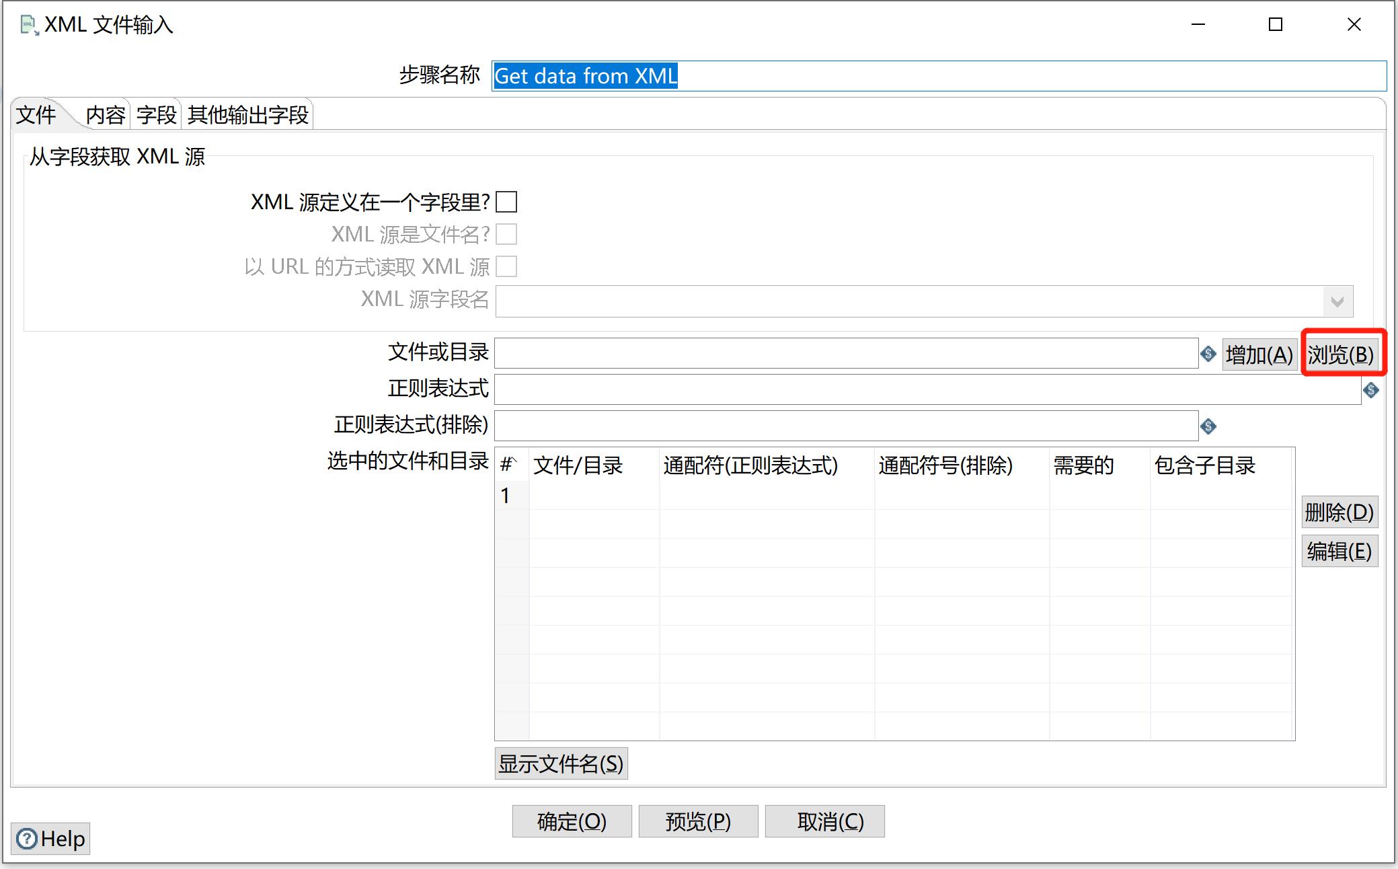This screenshot has width=1398, height=869.
Task: Switch to the 文件 tab
Action: coord(36,115)
